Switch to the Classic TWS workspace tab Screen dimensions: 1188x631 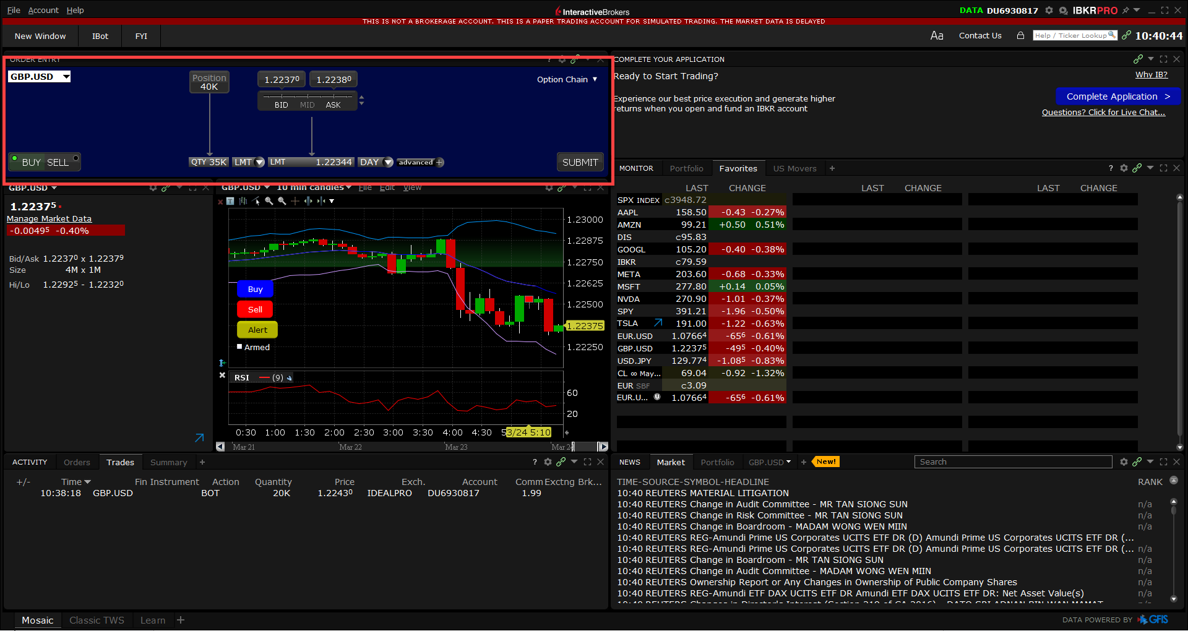(x=97, y=620)
